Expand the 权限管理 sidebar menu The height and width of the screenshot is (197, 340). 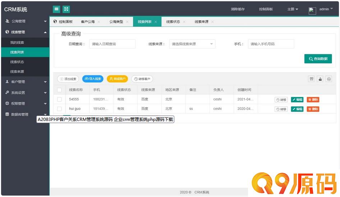(x=45, y=103)
